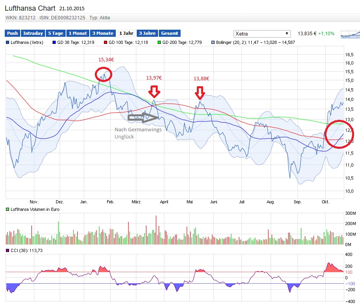
Task: Click the CCI (38) purple swatch
Action: tap(8, 250)
